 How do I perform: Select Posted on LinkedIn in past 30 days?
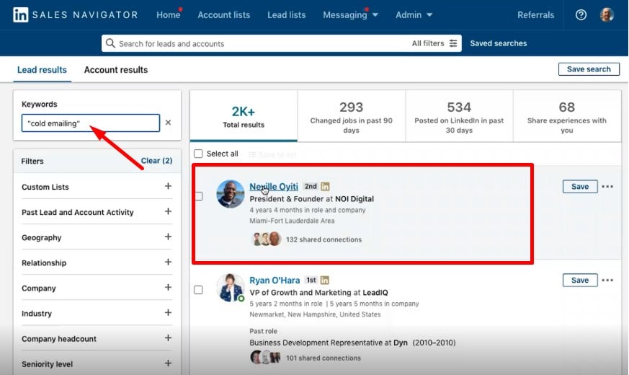click(459, 115)
